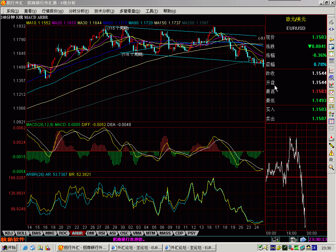Click the server/user icon in status bar
Image resolution: width=336 pixels, height=252 pixels.
[293, 239]
